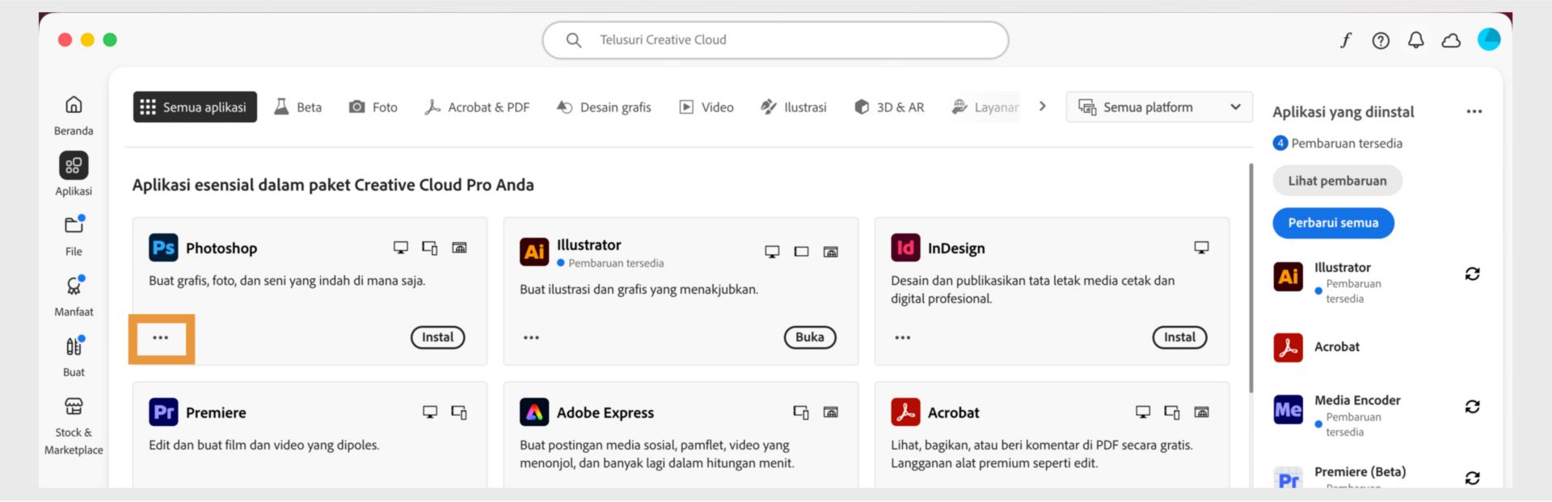Click the desktop platform icon on Photoshop card
Image resolution: width=1552 pixels, height=502 pixels.
click(401, 248)
